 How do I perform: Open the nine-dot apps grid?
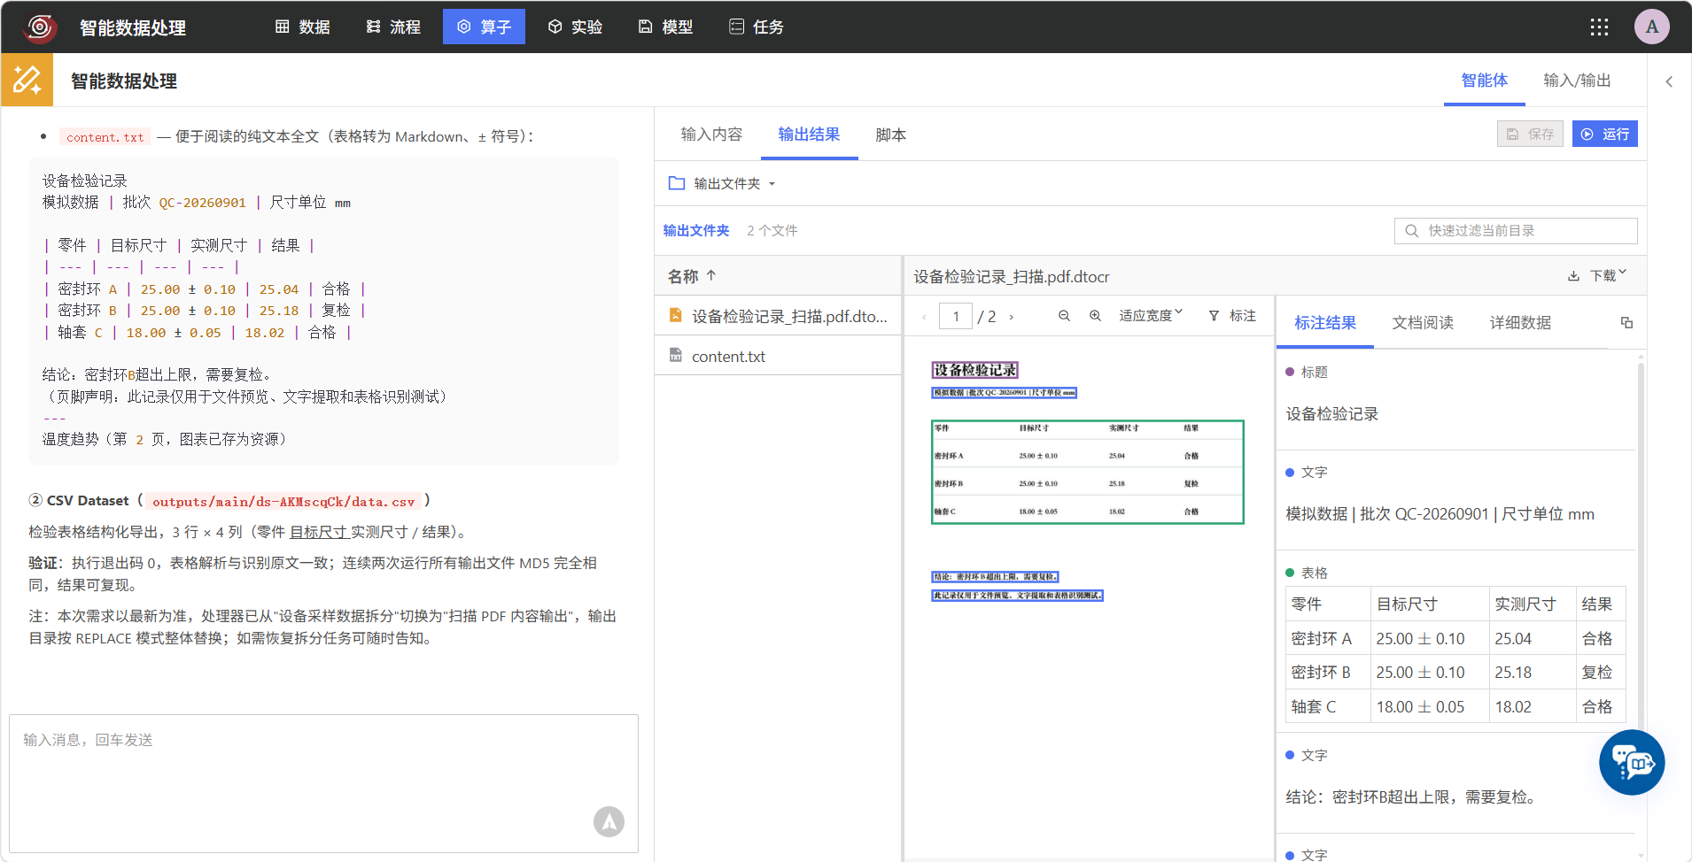click(x=1599, y=27)
